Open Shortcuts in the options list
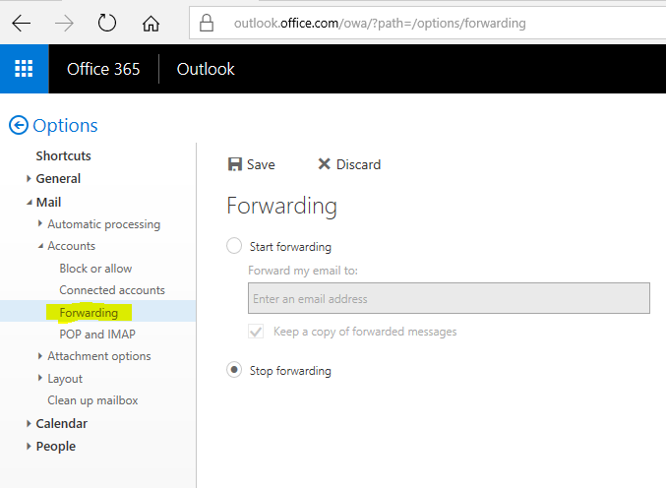 tap(63, 155)
